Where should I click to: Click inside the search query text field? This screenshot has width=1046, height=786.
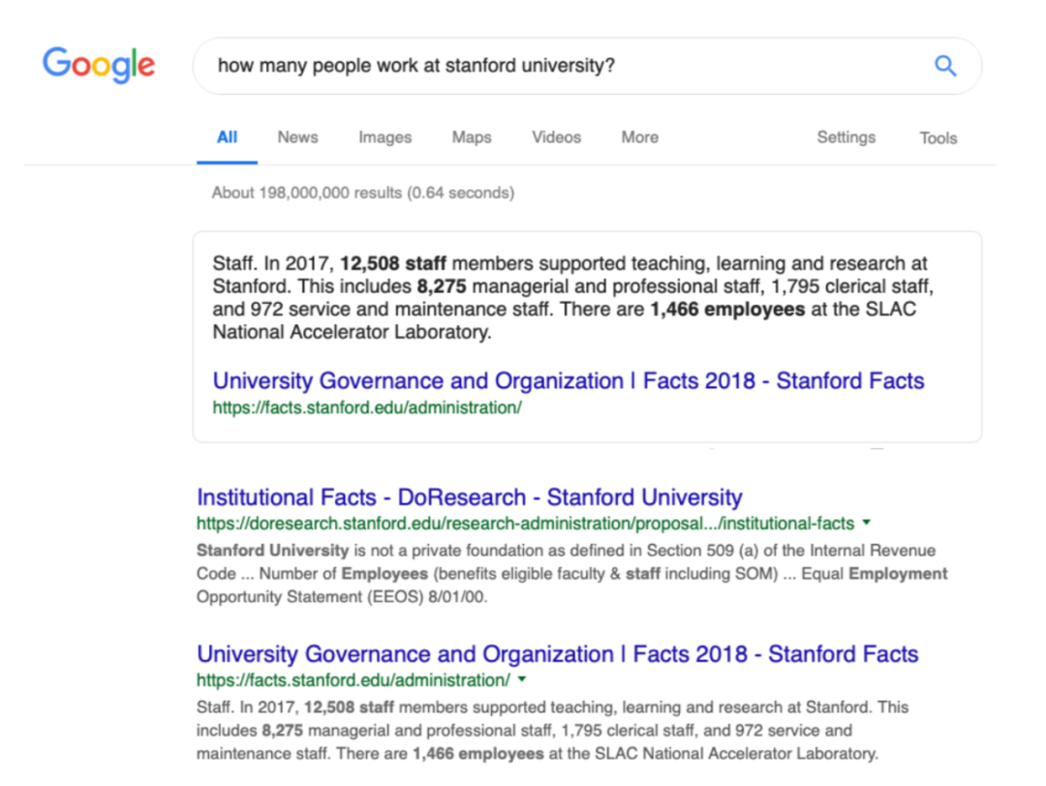click(x=562, y=66)
